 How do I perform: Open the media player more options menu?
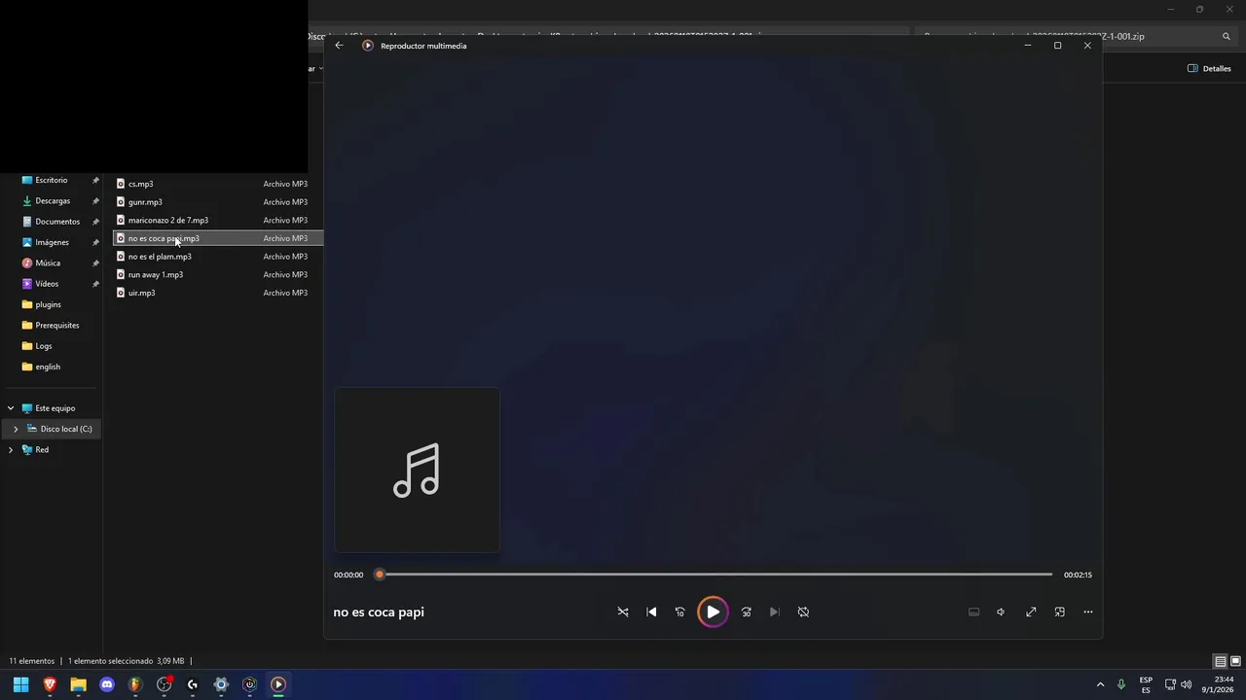pos(1088,612)
